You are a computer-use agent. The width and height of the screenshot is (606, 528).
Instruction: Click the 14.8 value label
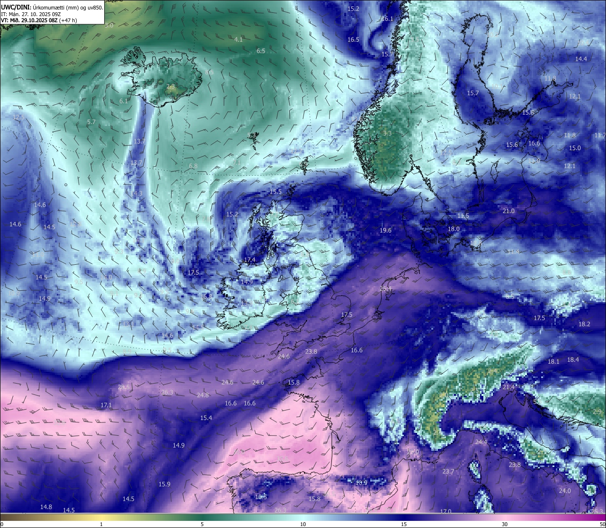pos(46,507)
